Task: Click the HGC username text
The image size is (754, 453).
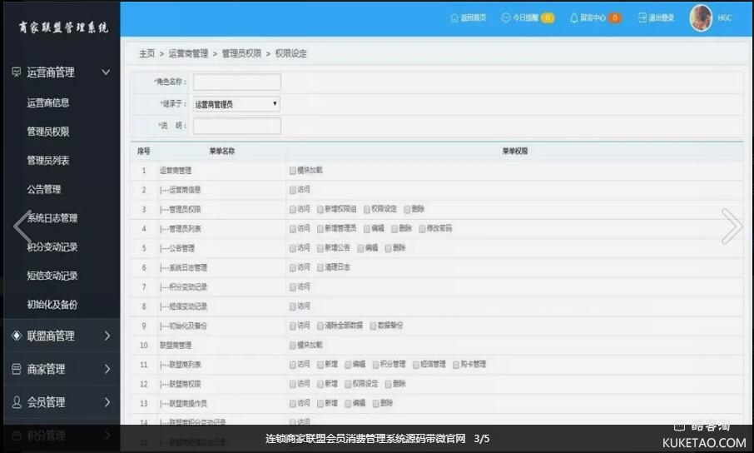Action: (724, 17)
